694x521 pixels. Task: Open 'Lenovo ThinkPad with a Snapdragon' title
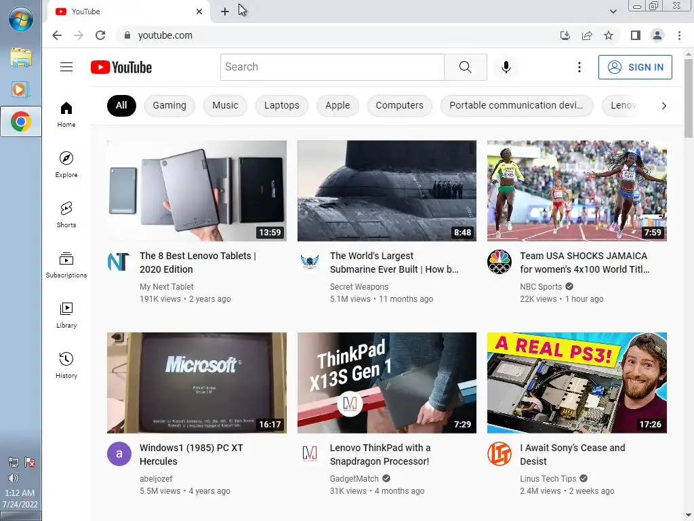coord(380,455)
